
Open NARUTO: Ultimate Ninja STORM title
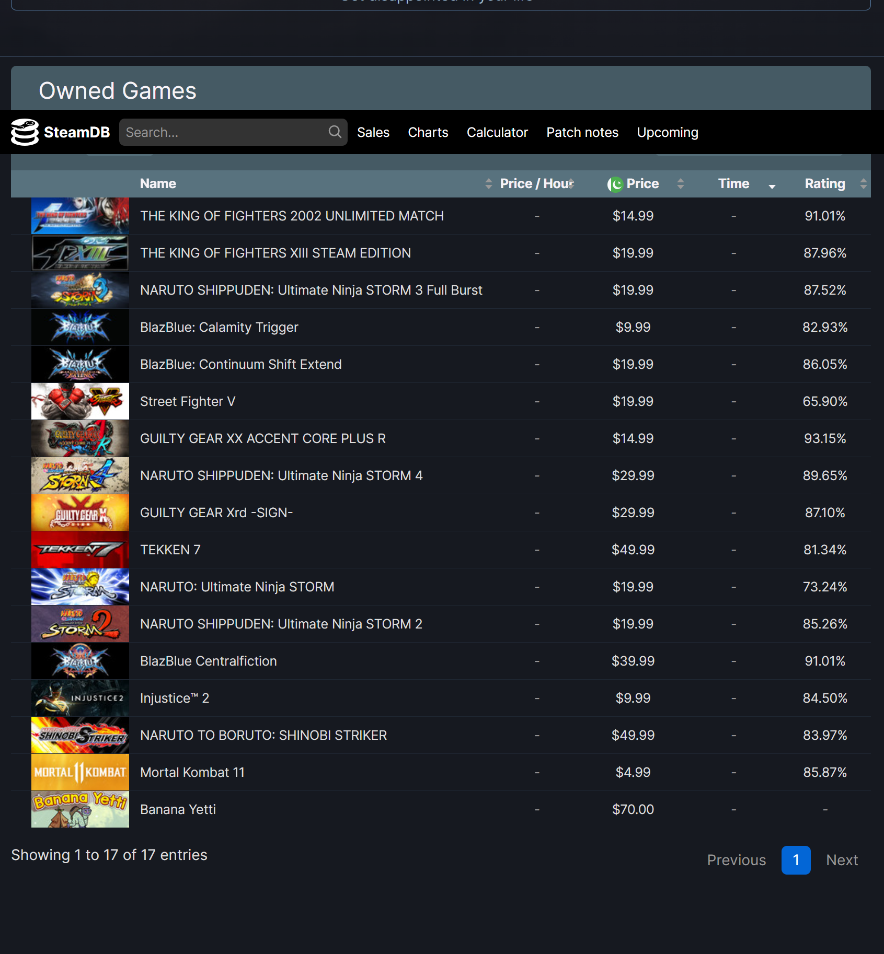click(x=237, y=587)
